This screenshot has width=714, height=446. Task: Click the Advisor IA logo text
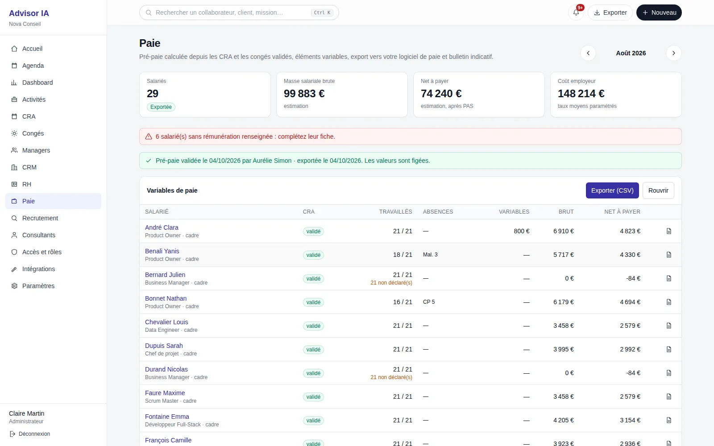click(29, 13)
